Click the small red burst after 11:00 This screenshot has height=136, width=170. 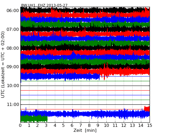pyautogui.click(x=147, y=109)
